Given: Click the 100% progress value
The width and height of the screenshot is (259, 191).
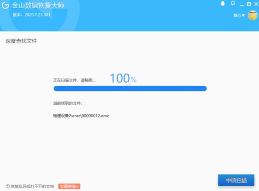Looking at the screenshot, I should coord(123,78).
